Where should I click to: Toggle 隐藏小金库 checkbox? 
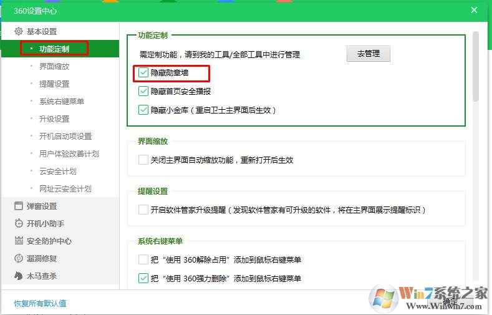coord(143,110)
